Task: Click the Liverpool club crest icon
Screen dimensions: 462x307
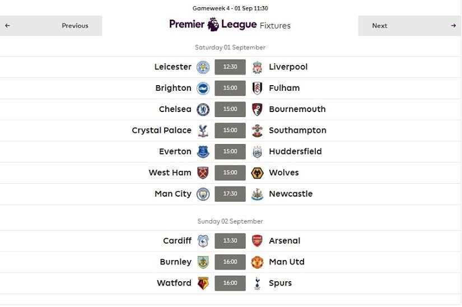Action: tap(257, 67)
